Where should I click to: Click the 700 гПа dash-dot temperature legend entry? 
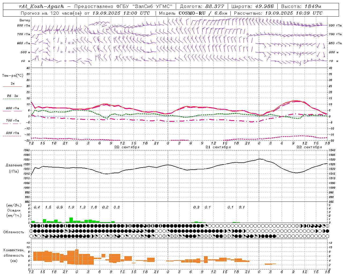pyautogui.click(x=12, y=121)
